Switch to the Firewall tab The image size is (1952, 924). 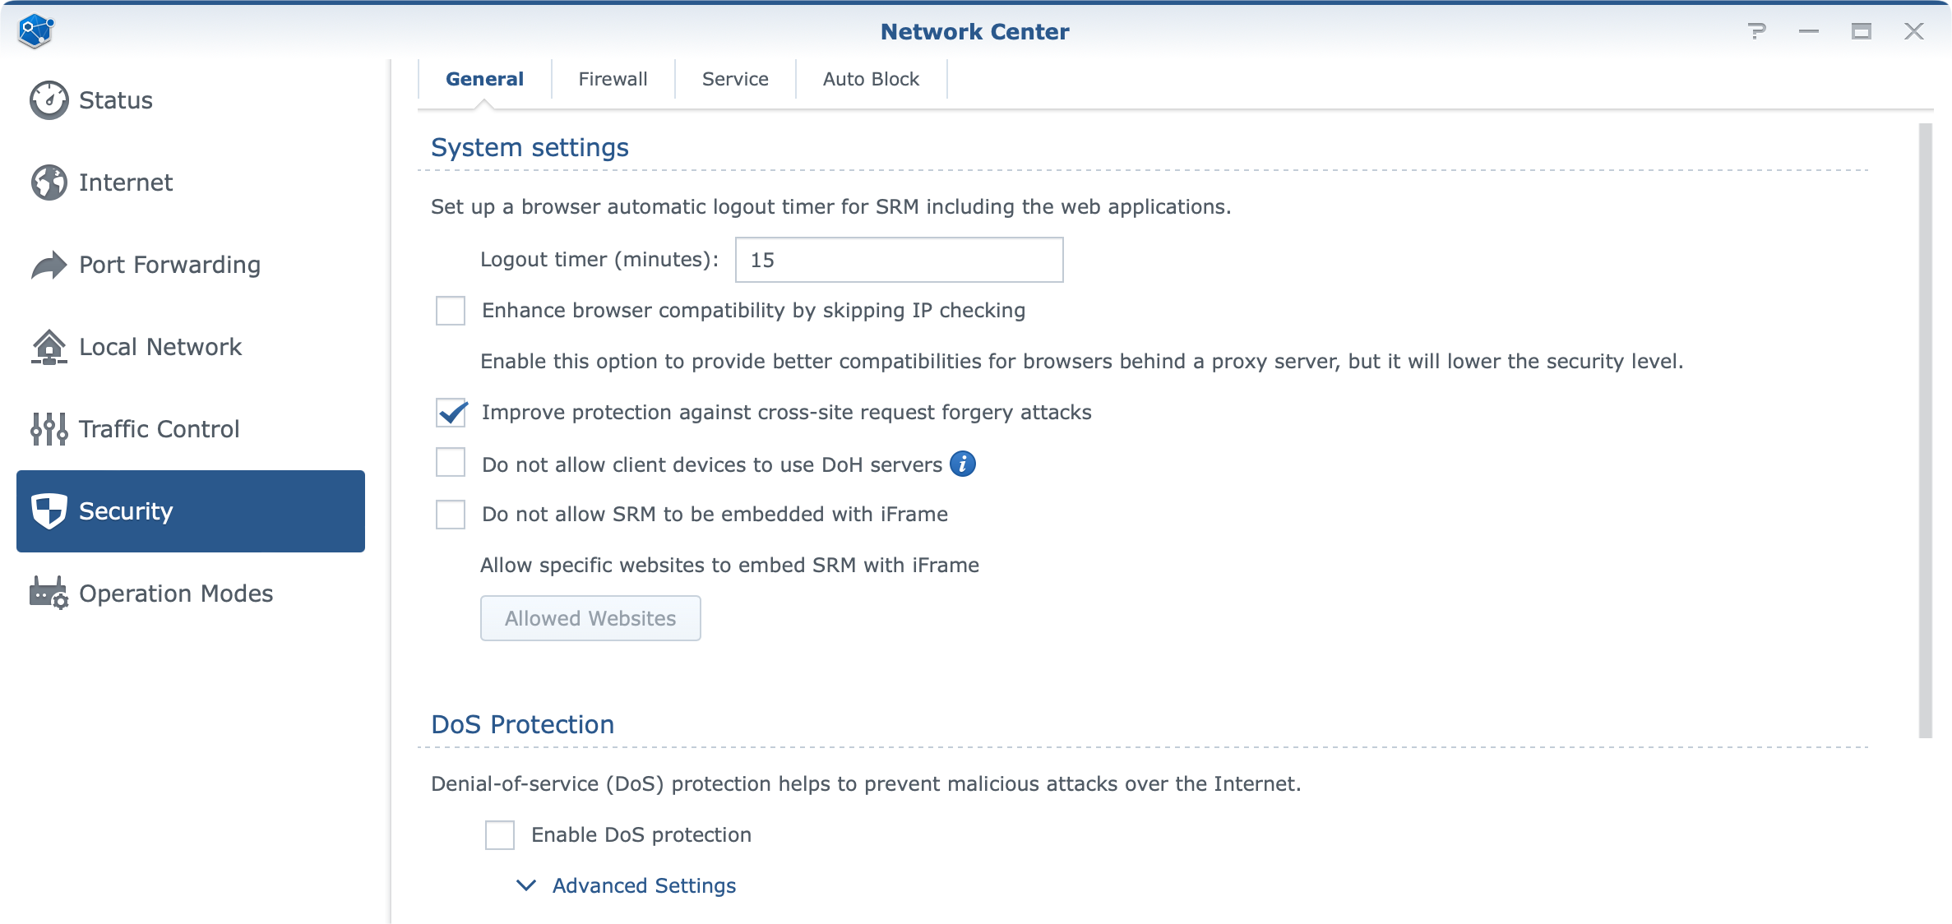point(613,79)
